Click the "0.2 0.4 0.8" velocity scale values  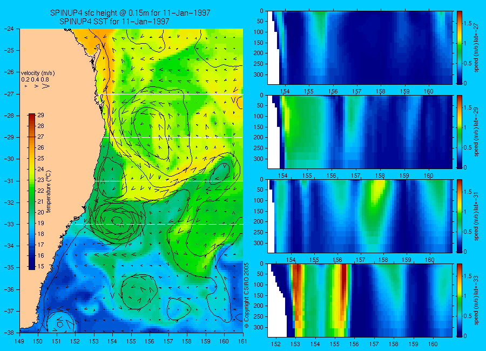(x=35, y=79)
